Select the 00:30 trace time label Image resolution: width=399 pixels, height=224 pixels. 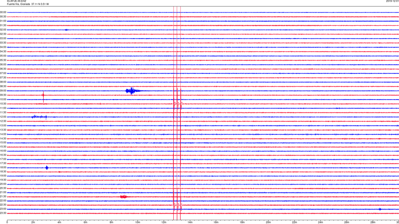[3, 17]
